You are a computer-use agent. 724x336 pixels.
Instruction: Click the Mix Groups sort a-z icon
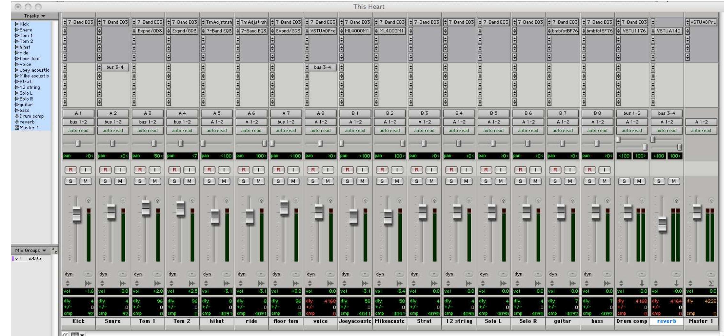click(x=55, y=250)
